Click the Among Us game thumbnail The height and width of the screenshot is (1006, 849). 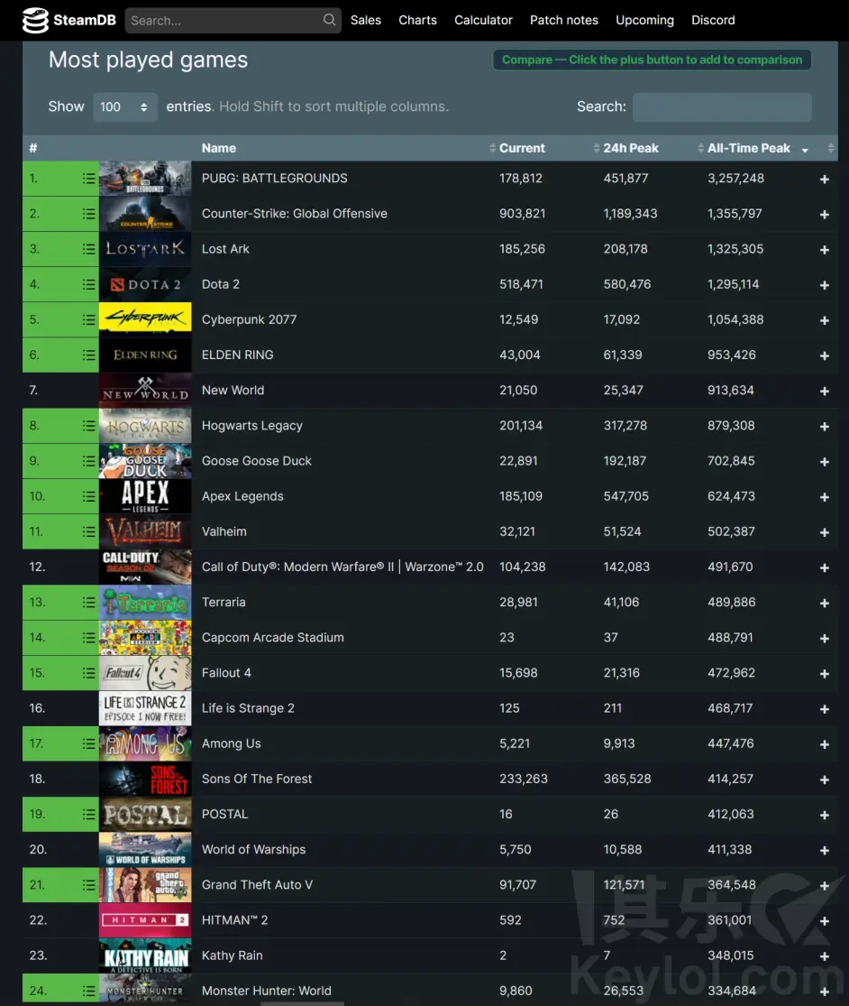point(145,743)
